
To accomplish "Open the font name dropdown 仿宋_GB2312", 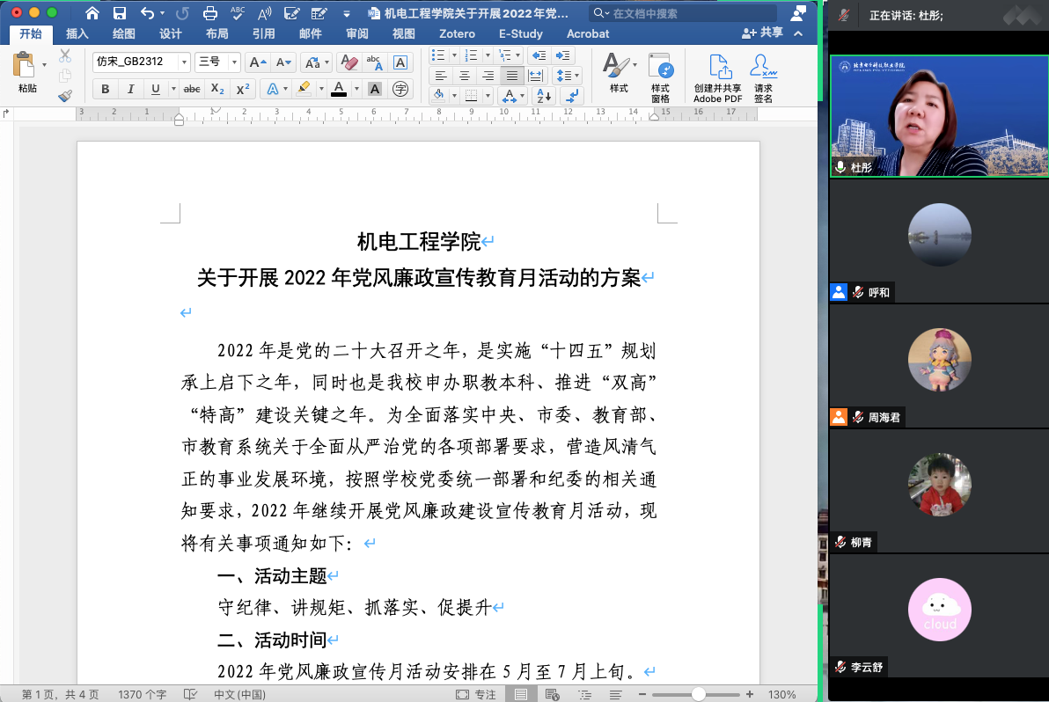I will point(184,62).
